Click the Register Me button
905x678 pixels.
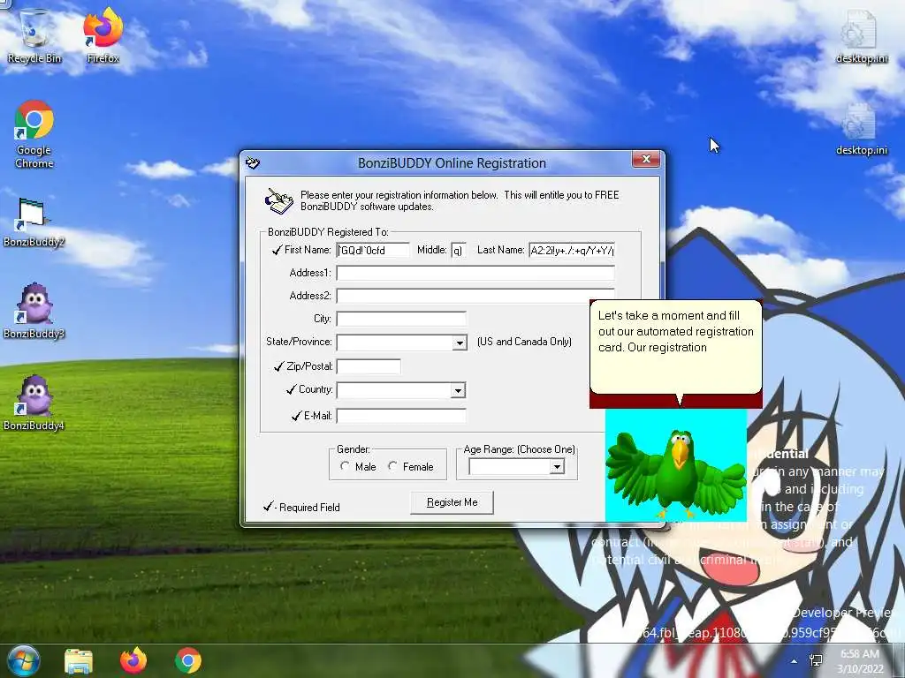(x=452, y=502)
